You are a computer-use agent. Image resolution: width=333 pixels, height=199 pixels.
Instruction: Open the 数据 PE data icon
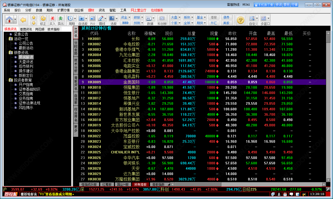tap(149, 18)
